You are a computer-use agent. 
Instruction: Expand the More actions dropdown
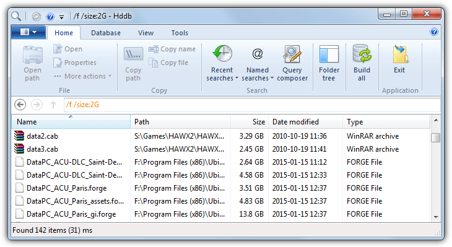click(83, 76)
